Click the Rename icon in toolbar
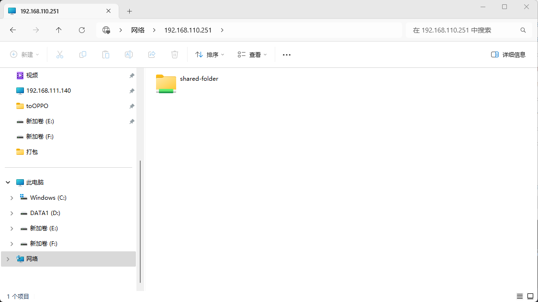Screen dimensions: 538x302 tap(129, 54)
